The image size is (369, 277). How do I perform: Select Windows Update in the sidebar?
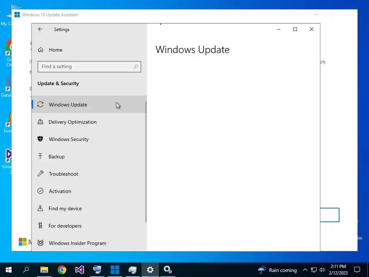89,104
